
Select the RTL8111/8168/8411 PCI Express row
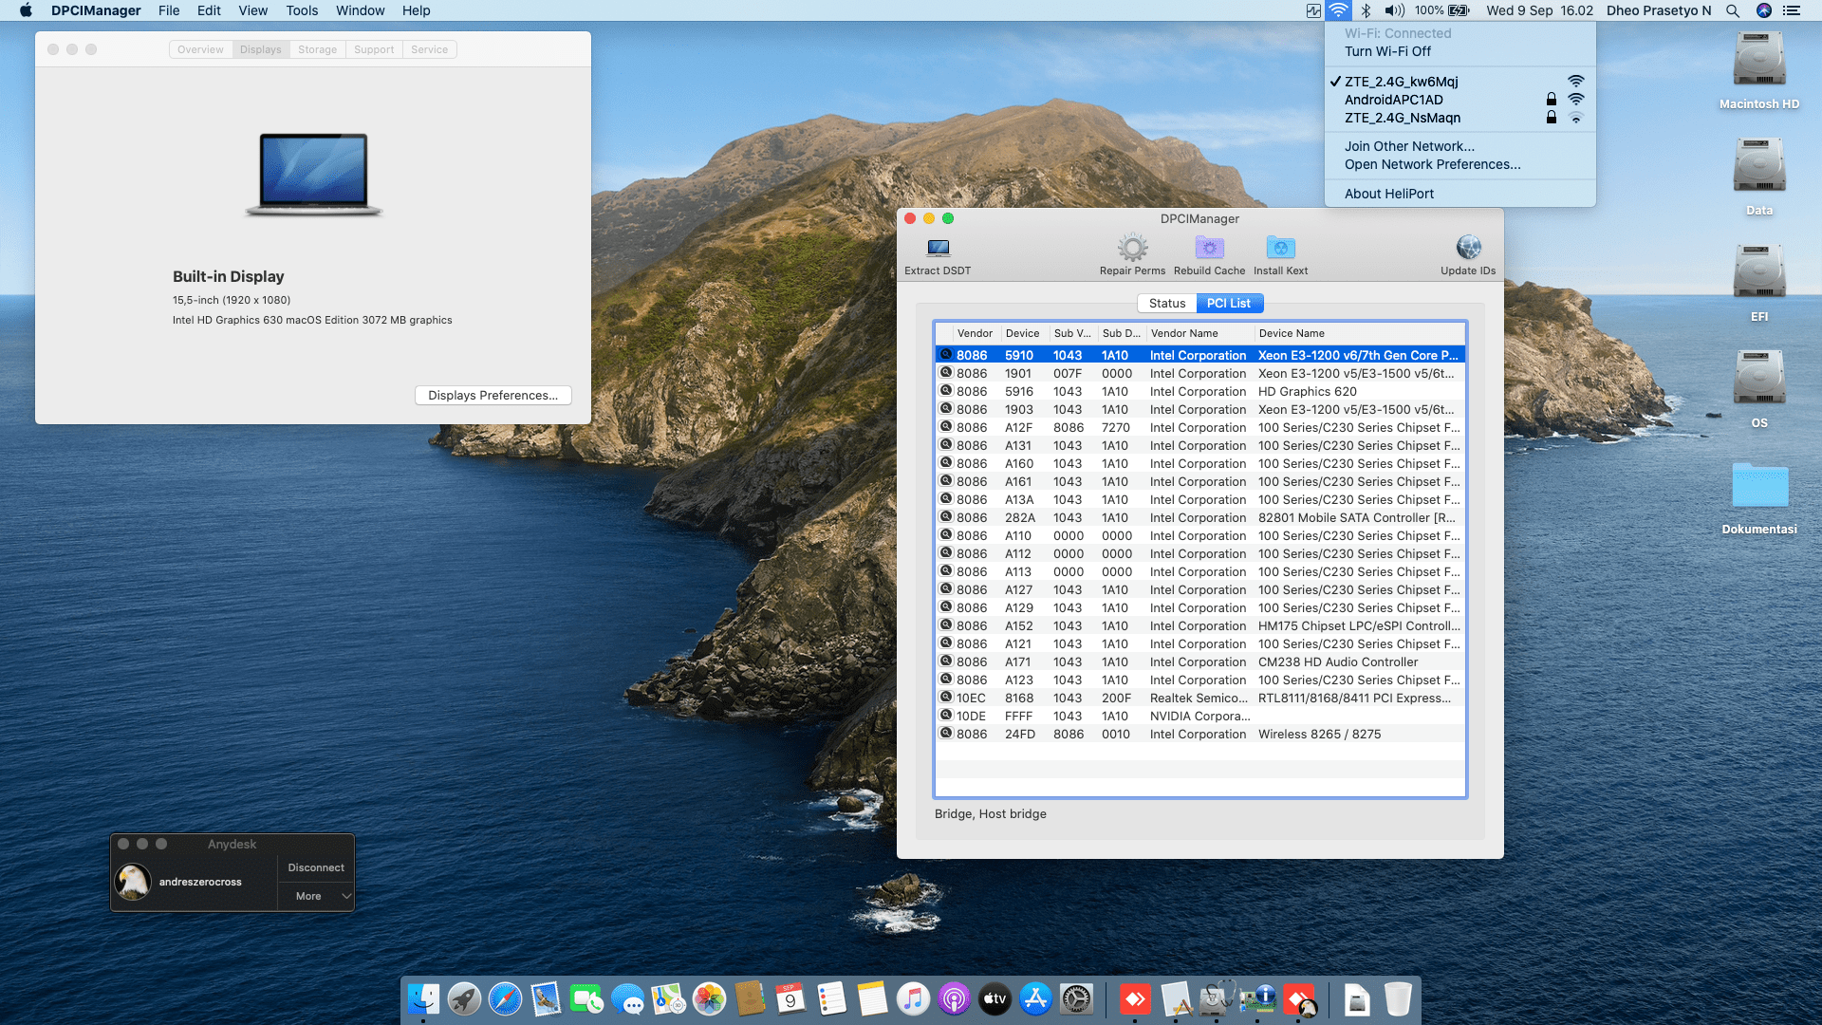(1200, 698)
